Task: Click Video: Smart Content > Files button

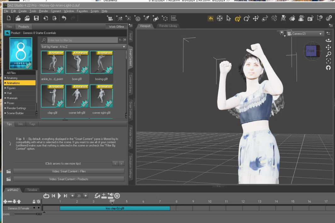Action: tap(69, 171)
